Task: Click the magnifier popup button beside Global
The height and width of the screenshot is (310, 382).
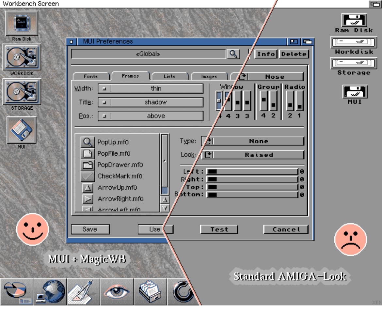Action: click(x=233, y=54)
